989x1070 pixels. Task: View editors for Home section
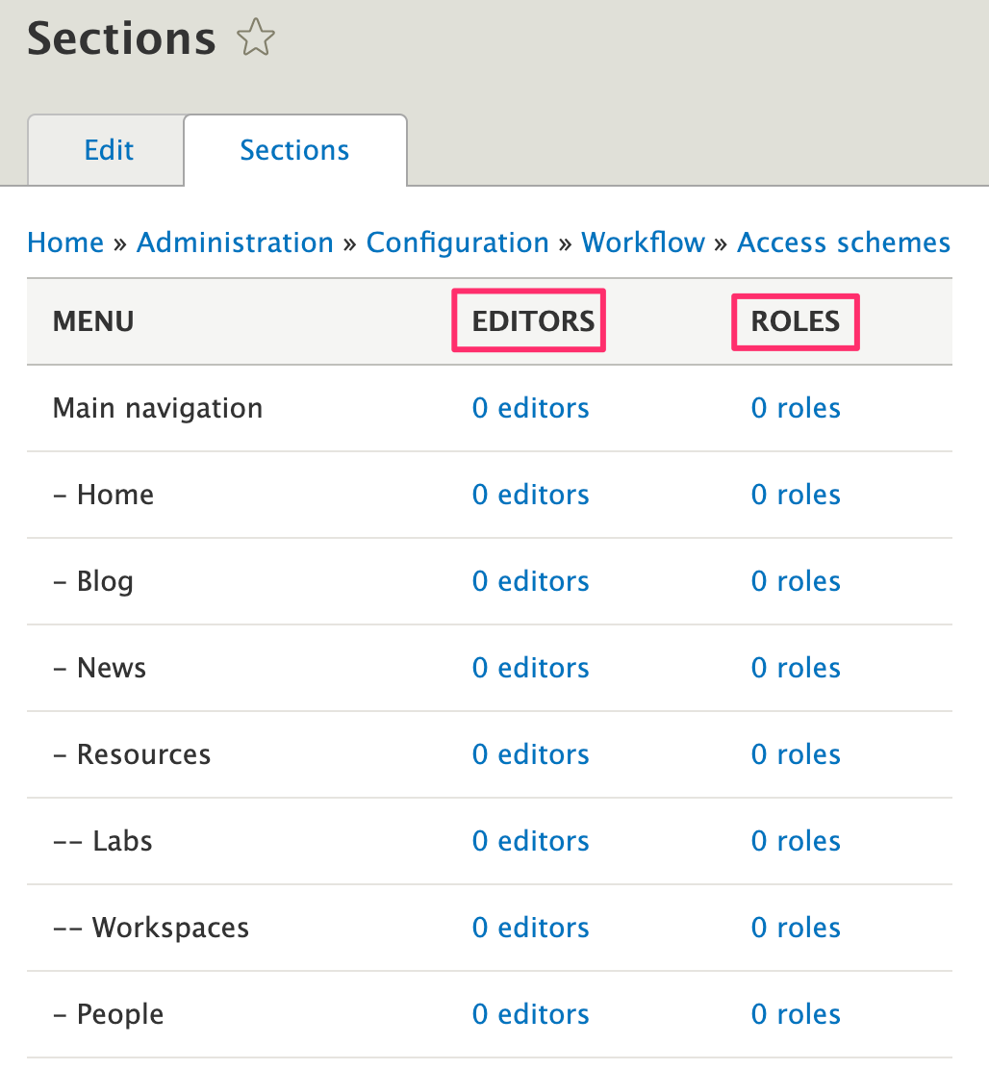click(530, 495)
